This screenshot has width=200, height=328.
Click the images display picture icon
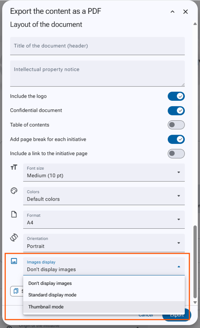click(x=14, y=261)
